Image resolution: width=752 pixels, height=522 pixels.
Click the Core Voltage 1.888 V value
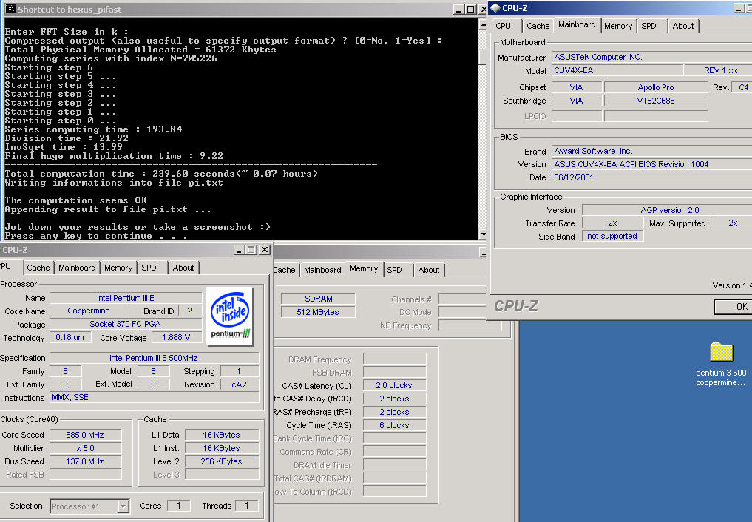(176, 337)
